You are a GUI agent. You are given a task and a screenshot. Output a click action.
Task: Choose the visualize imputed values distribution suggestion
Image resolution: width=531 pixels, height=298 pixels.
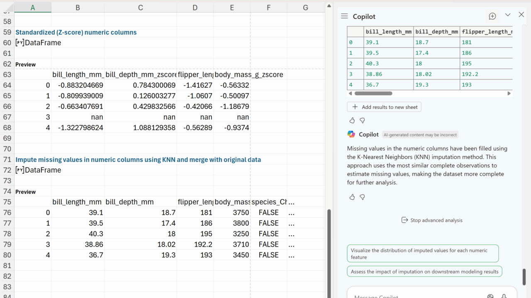pos(422,254)
